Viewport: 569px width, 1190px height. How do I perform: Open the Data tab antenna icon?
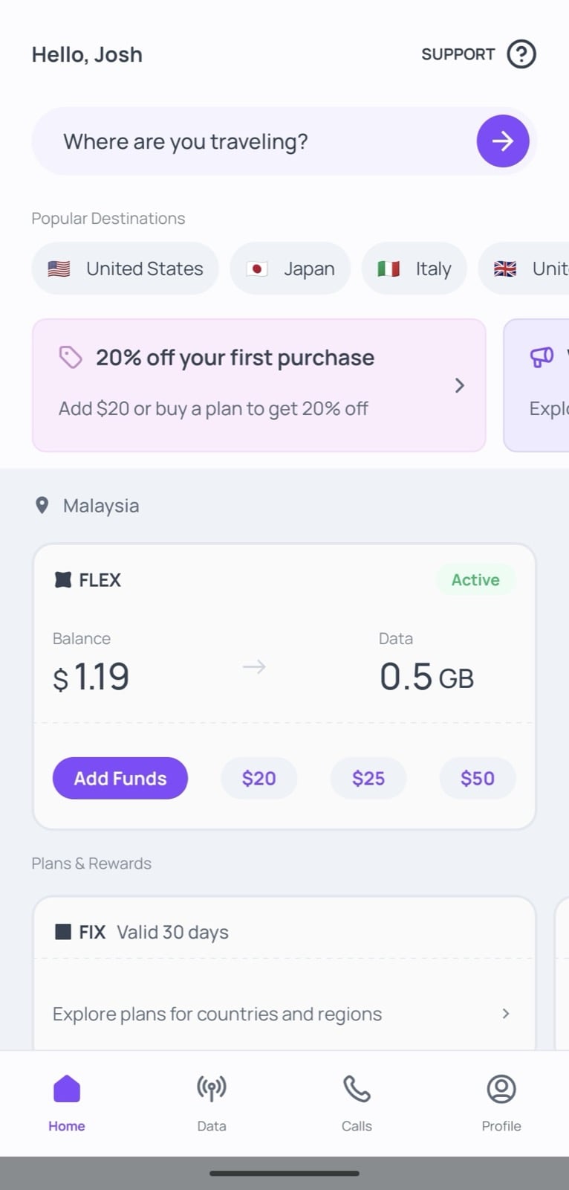(x=212, y=1089)
